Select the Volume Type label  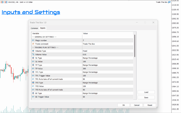[x=40, y=51]
